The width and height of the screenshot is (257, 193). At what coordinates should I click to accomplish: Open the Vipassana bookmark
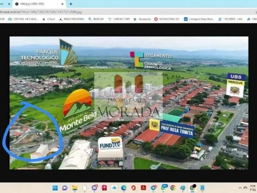click(x=142, y=19)
